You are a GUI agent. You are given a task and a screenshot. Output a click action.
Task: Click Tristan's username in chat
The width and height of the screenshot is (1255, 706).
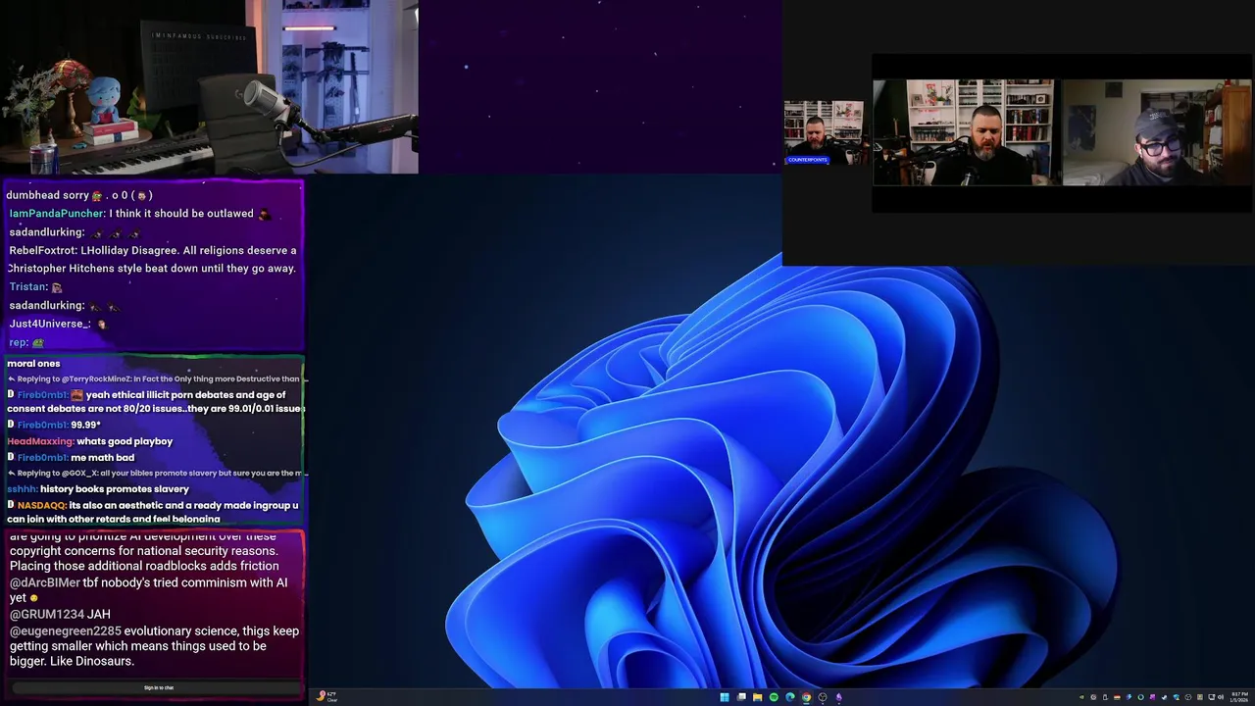click(x=28, y=286)
